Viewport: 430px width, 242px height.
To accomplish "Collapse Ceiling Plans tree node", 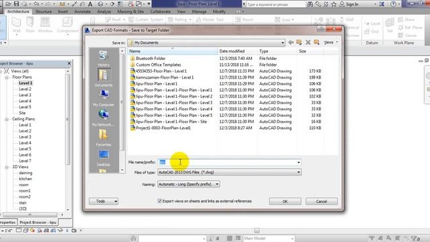I will (x=7, y=119).
